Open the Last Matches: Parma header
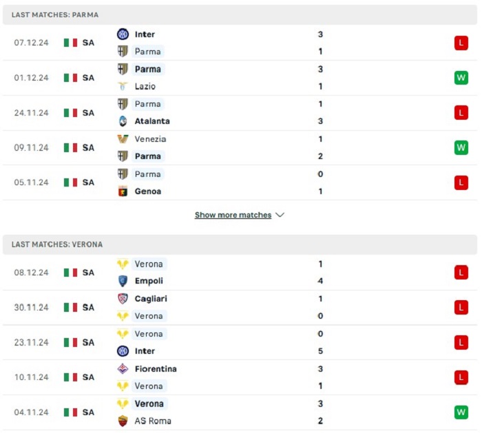 click(240, 14)
